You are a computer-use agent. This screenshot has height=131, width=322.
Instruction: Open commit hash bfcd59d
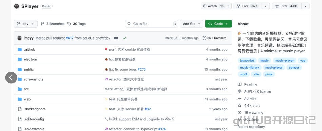tap(171, 38)
